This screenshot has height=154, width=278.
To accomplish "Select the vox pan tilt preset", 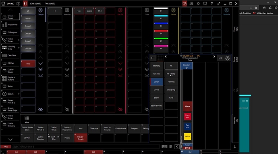I will tap(79, 11).
